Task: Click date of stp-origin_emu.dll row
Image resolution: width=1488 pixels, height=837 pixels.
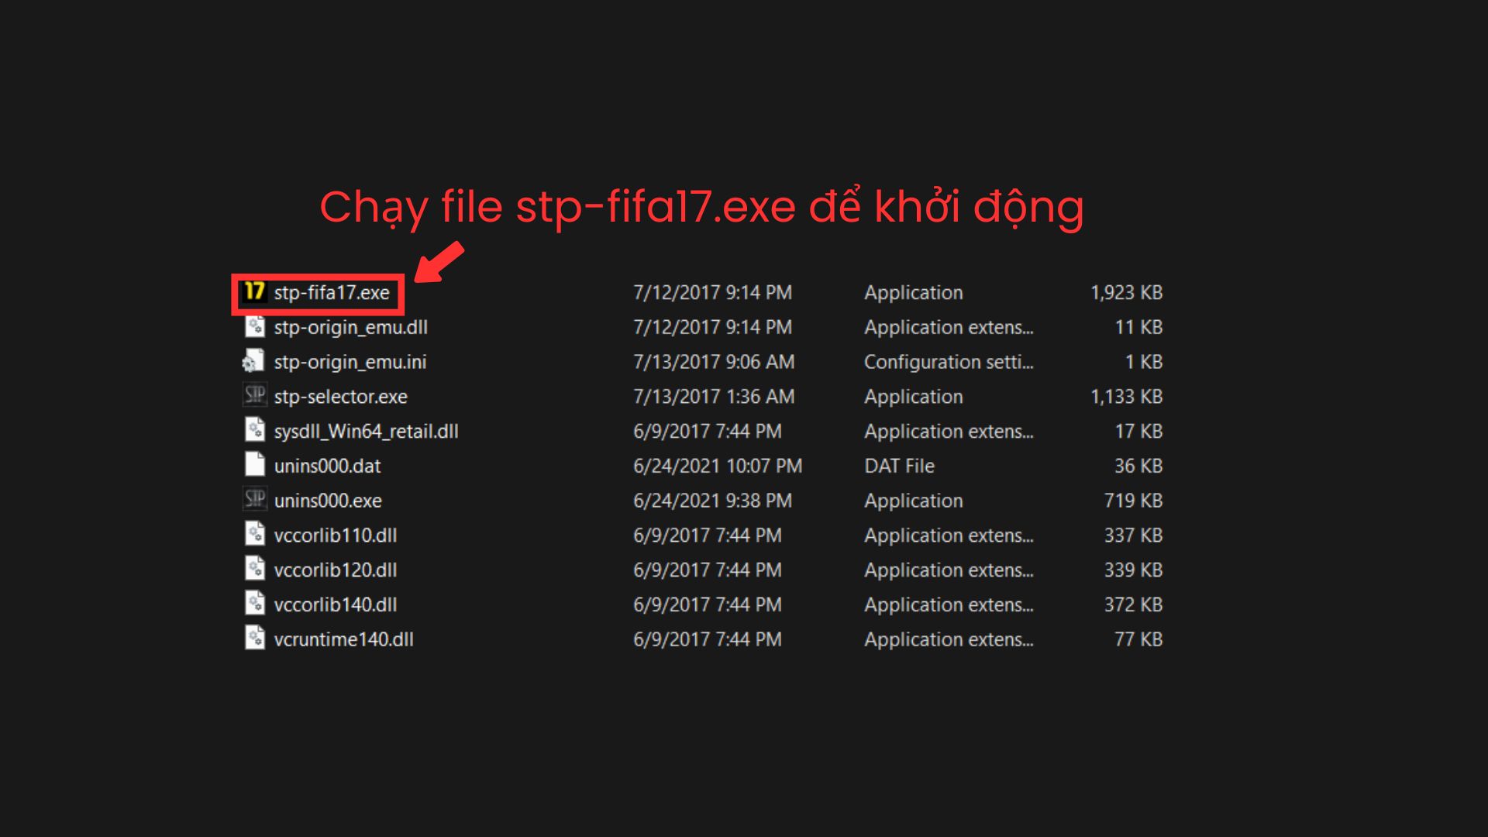Action: point(713,328)
